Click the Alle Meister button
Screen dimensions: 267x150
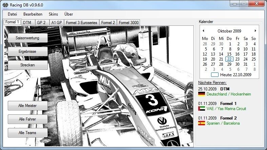click(x=27, y=106)
